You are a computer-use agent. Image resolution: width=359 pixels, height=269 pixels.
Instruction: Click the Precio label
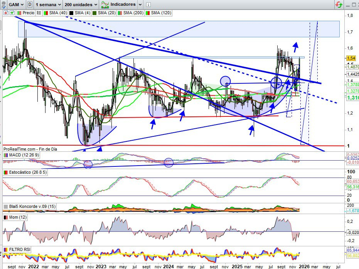(29, 13)
